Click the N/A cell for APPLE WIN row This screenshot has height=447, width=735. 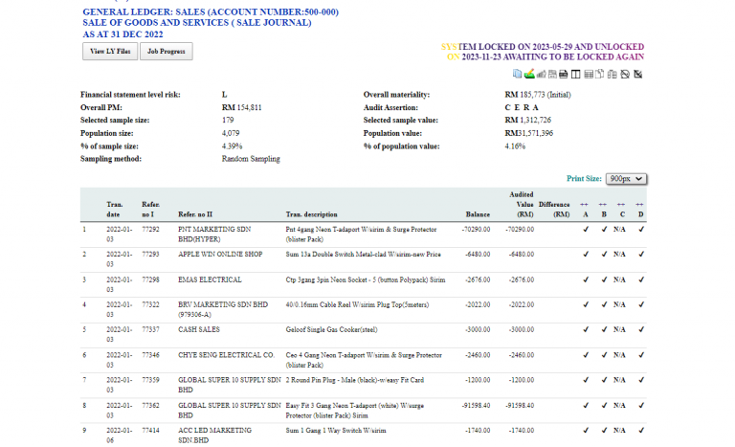[x=619, y=255]
